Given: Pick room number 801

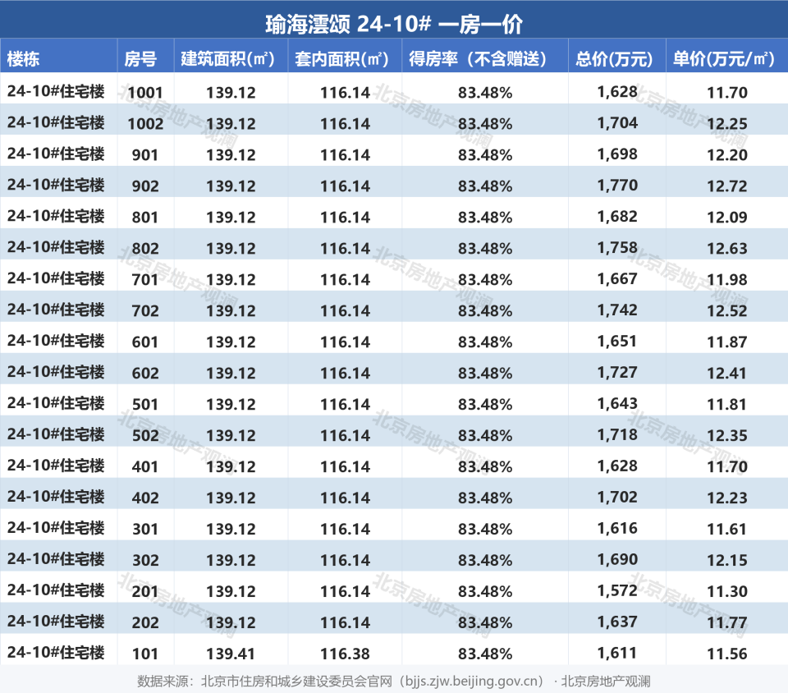Looking at the screenshot, I should pos(145,217).
